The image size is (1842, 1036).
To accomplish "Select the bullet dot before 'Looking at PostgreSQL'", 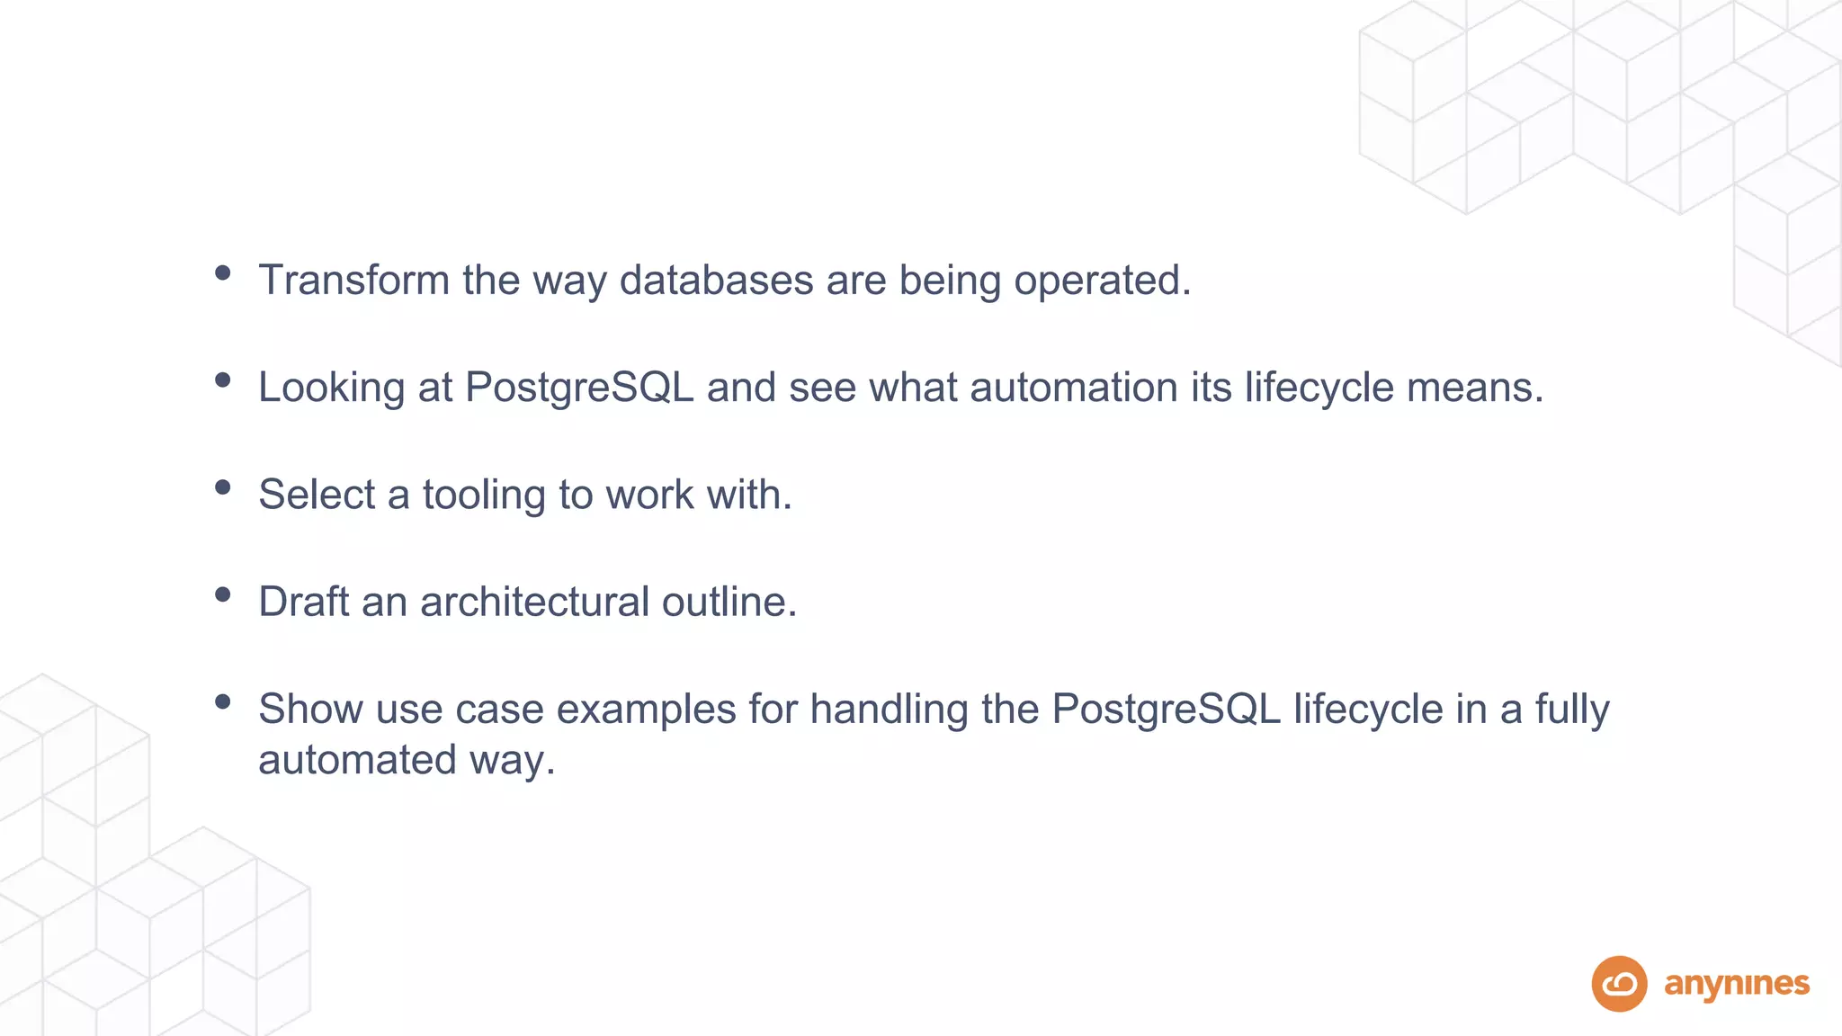I will pos(223,380).
